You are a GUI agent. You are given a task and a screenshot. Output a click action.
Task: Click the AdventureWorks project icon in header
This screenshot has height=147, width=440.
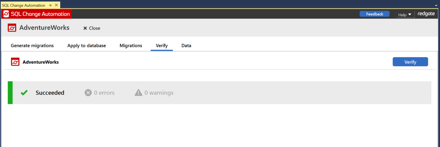12,28
